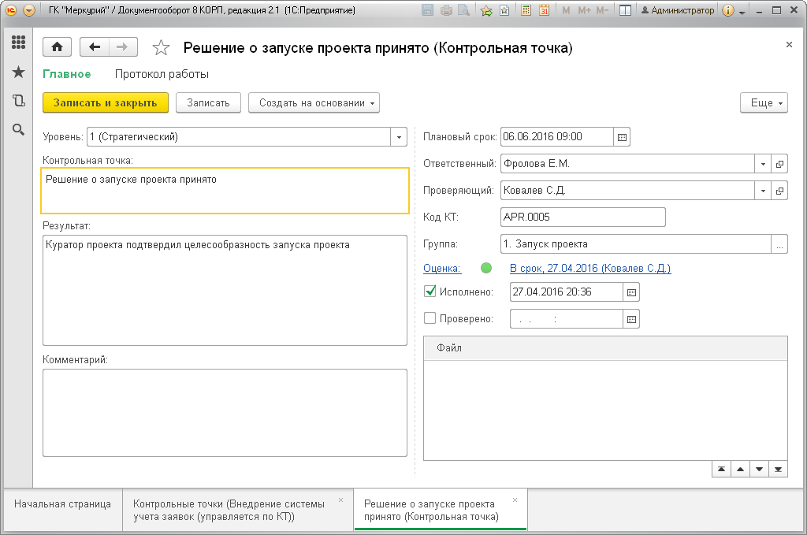Switch to the Протокол работы tab
The width and height of the screenshot is (807, 535).
(x=162, y=74)
